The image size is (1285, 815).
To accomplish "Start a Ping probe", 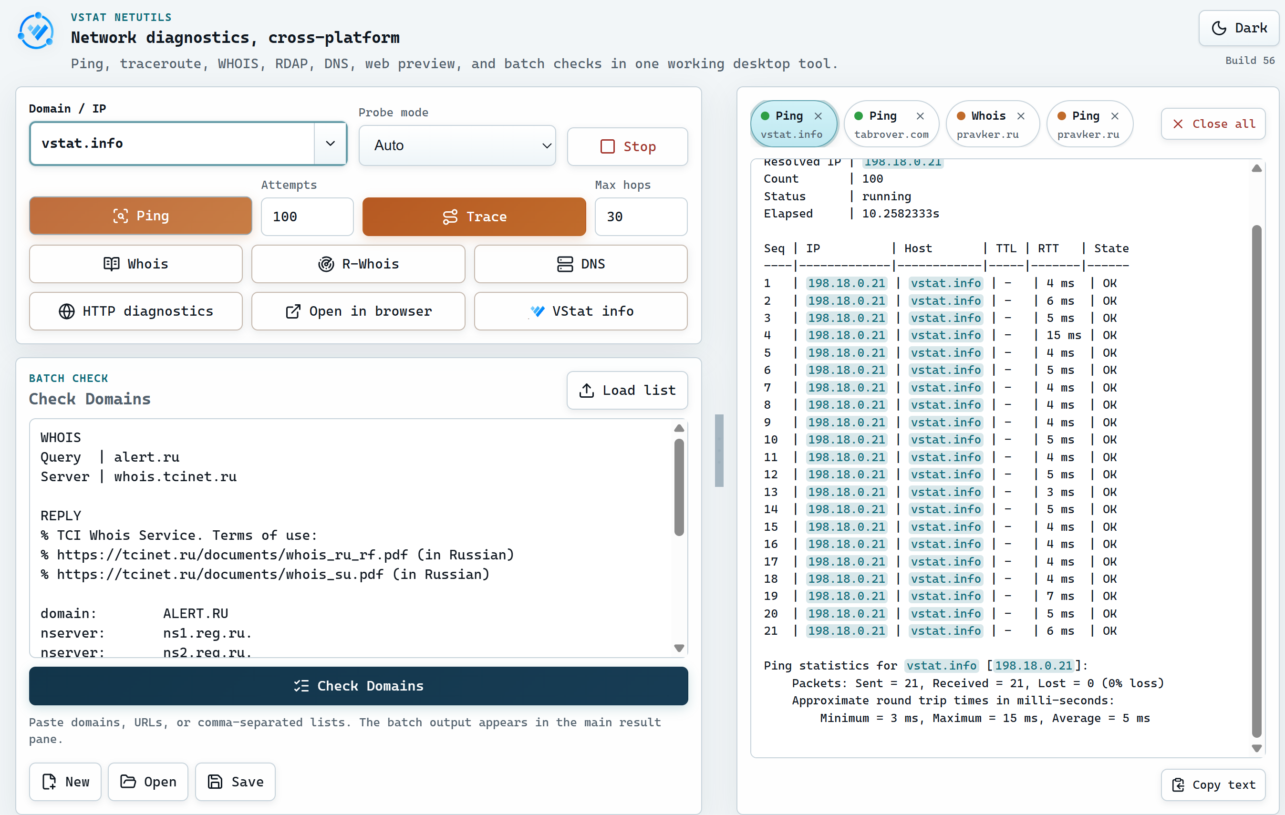I will point(140,216).
